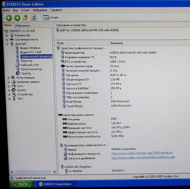
Task: Click the 128 Мб video memory value
Action: pyautogui.click(x=115, y=80)
